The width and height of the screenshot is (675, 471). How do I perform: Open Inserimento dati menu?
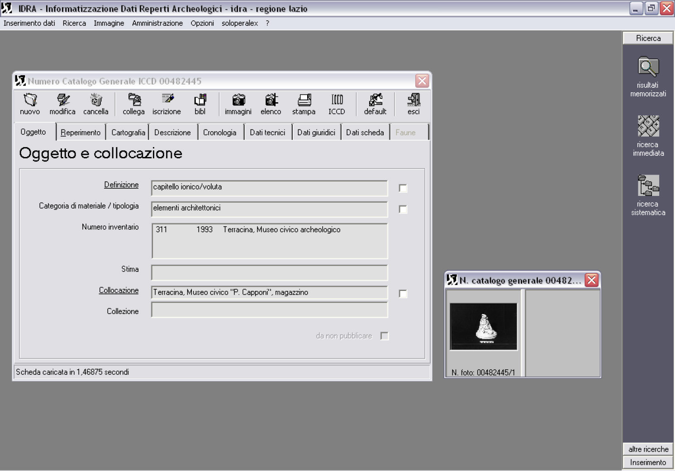[29, 23]
